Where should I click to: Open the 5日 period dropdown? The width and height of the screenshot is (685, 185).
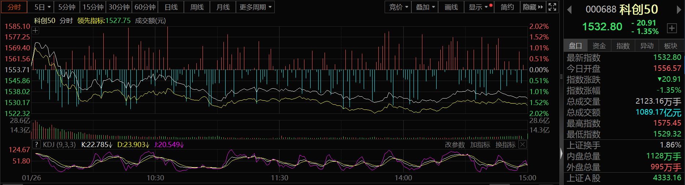[x=42, y=7]
